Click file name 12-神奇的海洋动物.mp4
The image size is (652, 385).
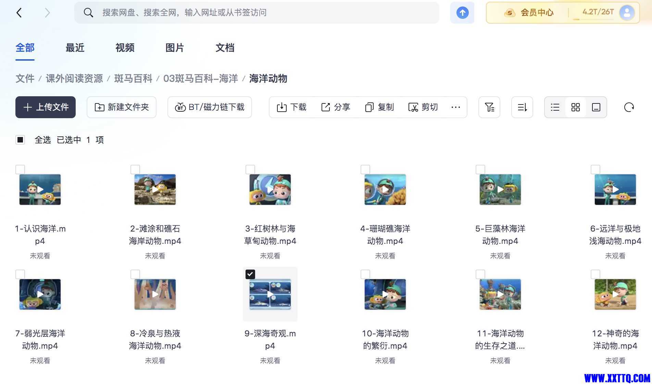[x=615, y=339]
